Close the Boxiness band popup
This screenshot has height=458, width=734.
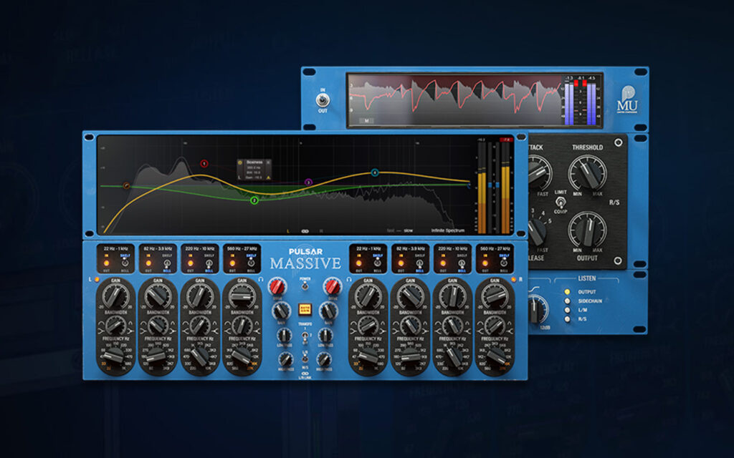(268, 162)
